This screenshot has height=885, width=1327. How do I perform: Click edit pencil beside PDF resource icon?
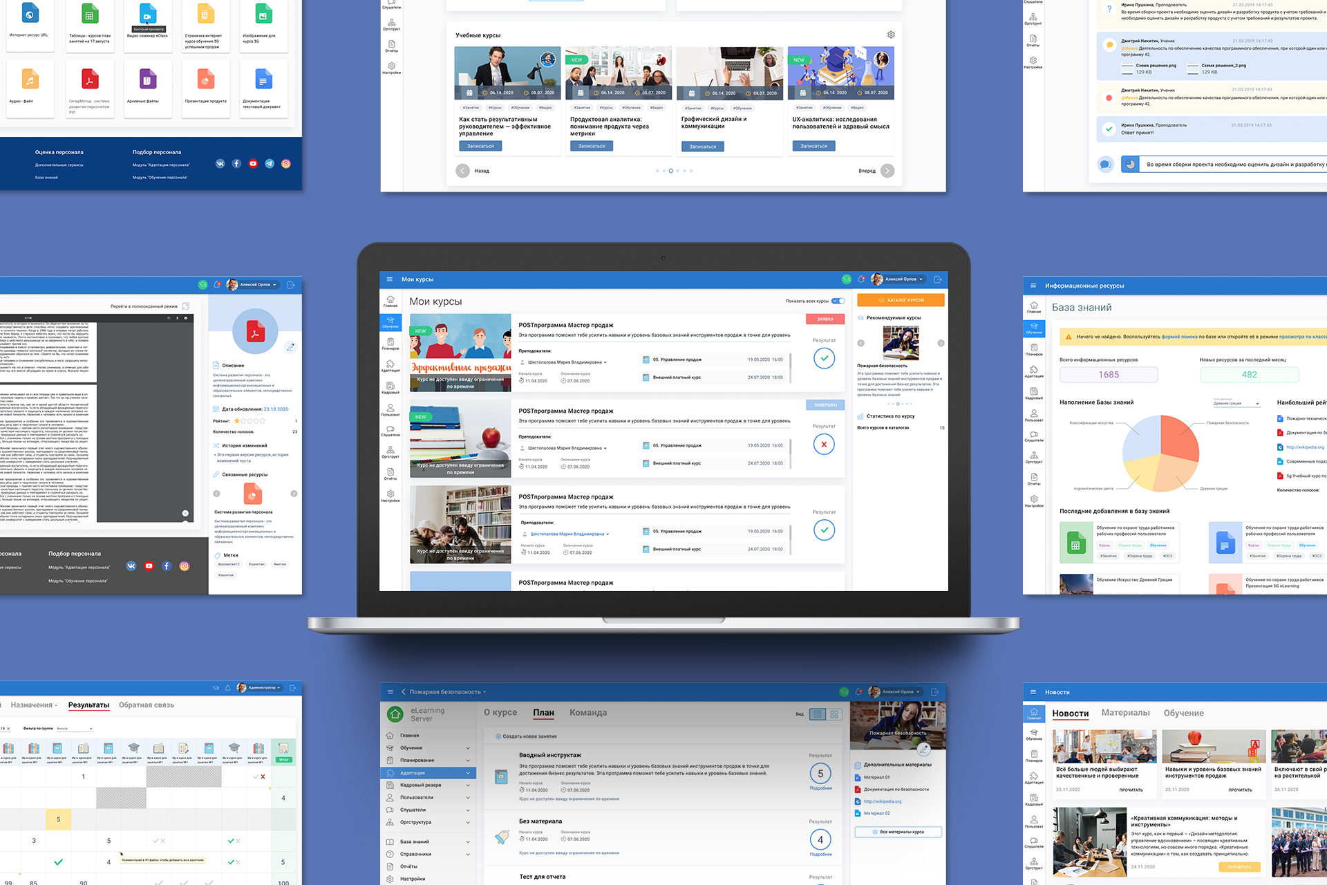point(290,347)
